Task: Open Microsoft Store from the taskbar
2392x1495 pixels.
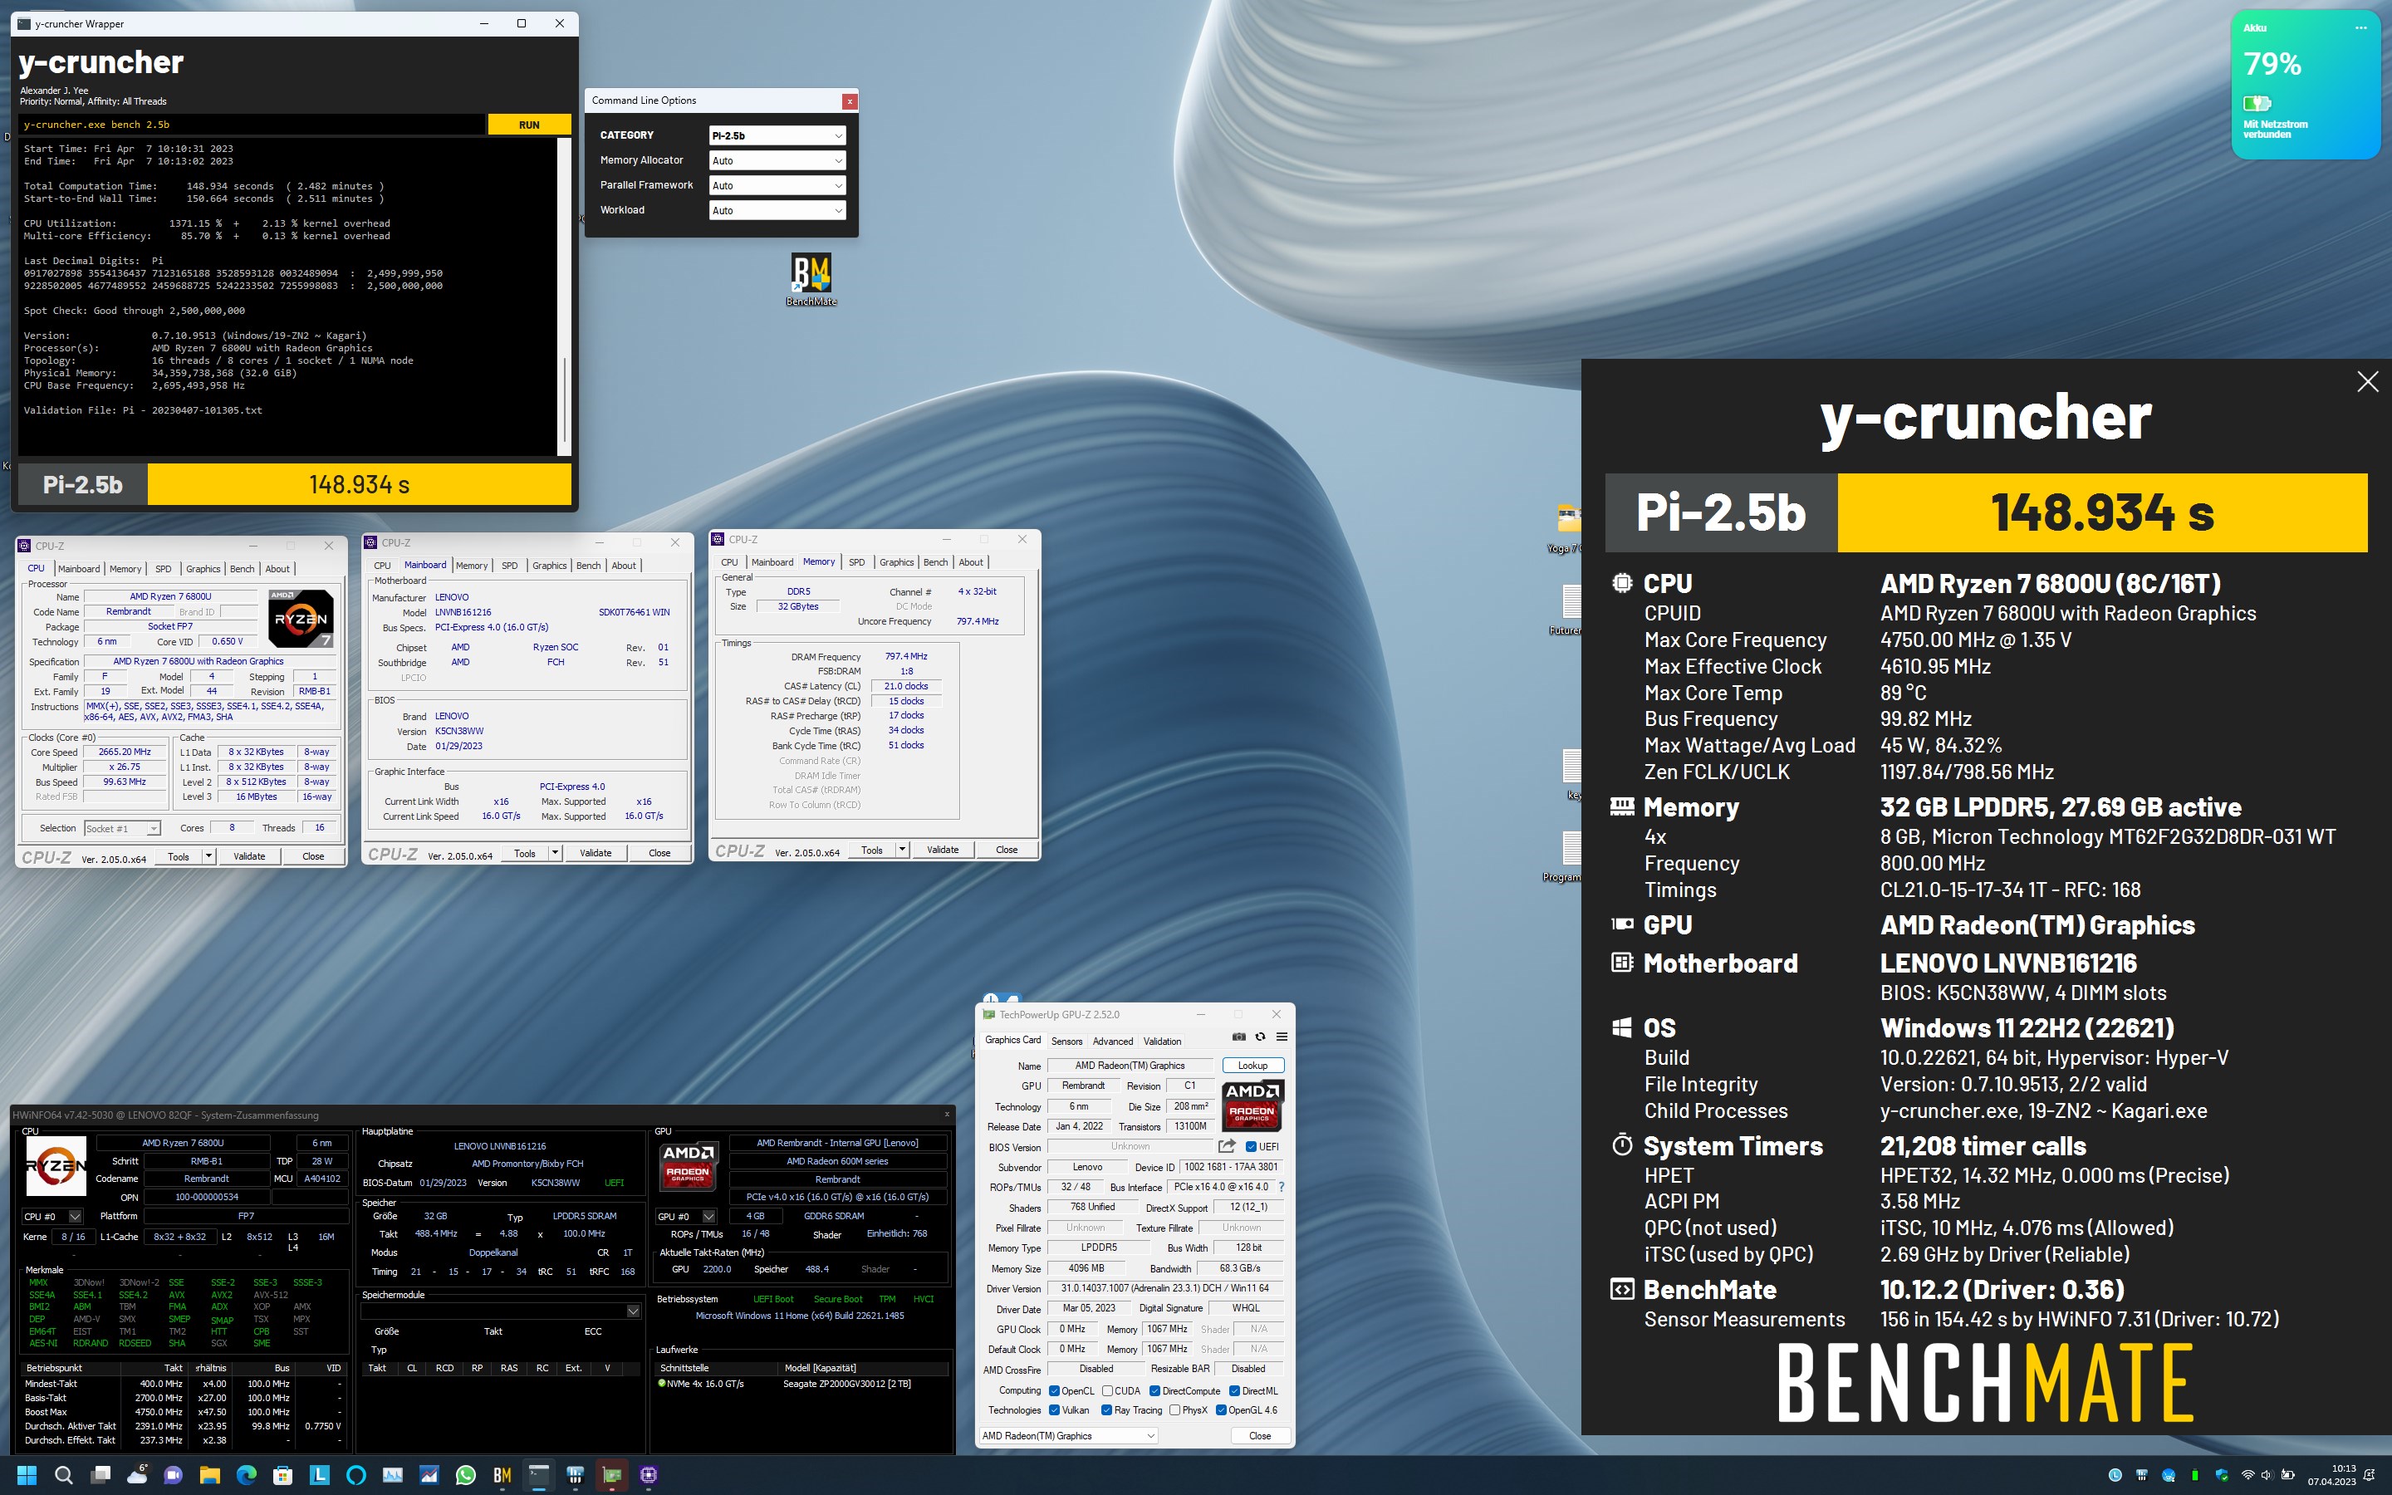Action: 282,1475
